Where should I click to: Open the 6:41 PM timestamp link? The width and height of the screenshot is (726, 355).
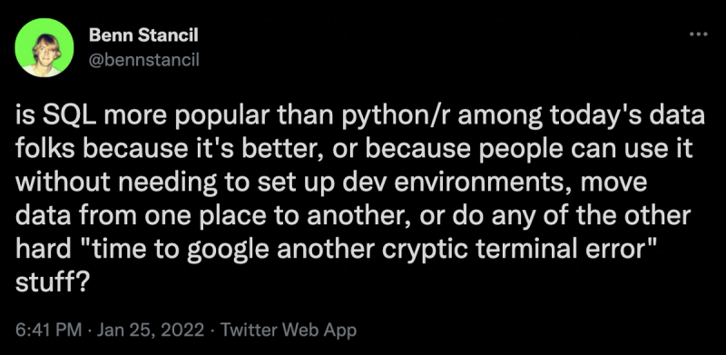click(48, 330)
